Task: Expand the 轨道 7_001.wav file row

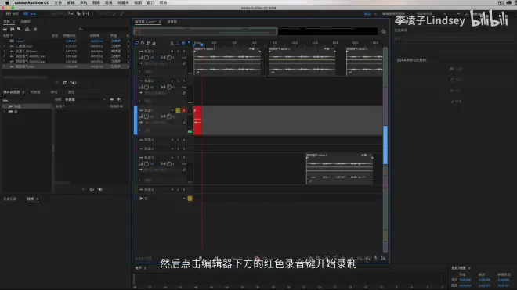Action: pyautogui.click(x=4, y=52)
